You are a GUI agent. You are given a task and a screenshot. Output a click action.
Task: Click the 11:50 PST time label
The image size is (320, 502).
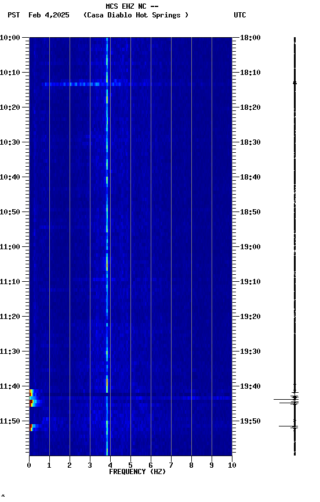pyautogui.click(x=10, y=422)
